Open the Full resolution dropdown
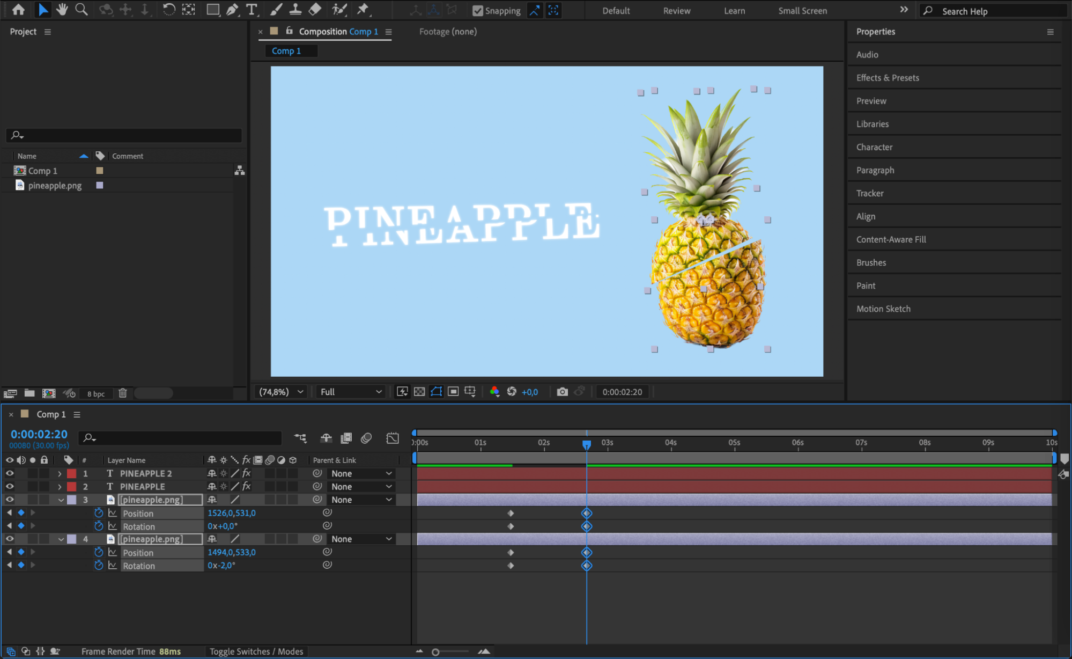This screenshot has height=659, width=1072. (x=351, y=392)
